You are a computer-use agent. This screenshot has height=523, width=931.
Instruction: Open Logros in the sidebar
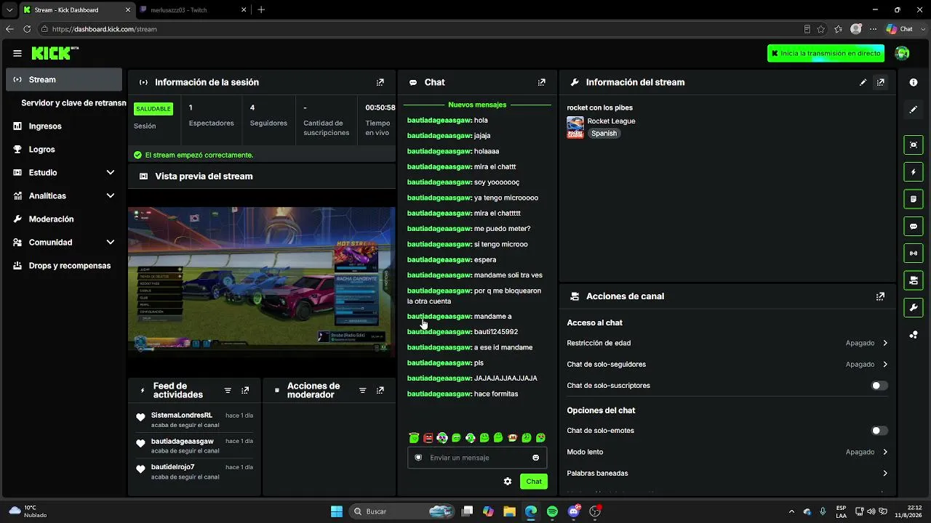coord(64,150)
